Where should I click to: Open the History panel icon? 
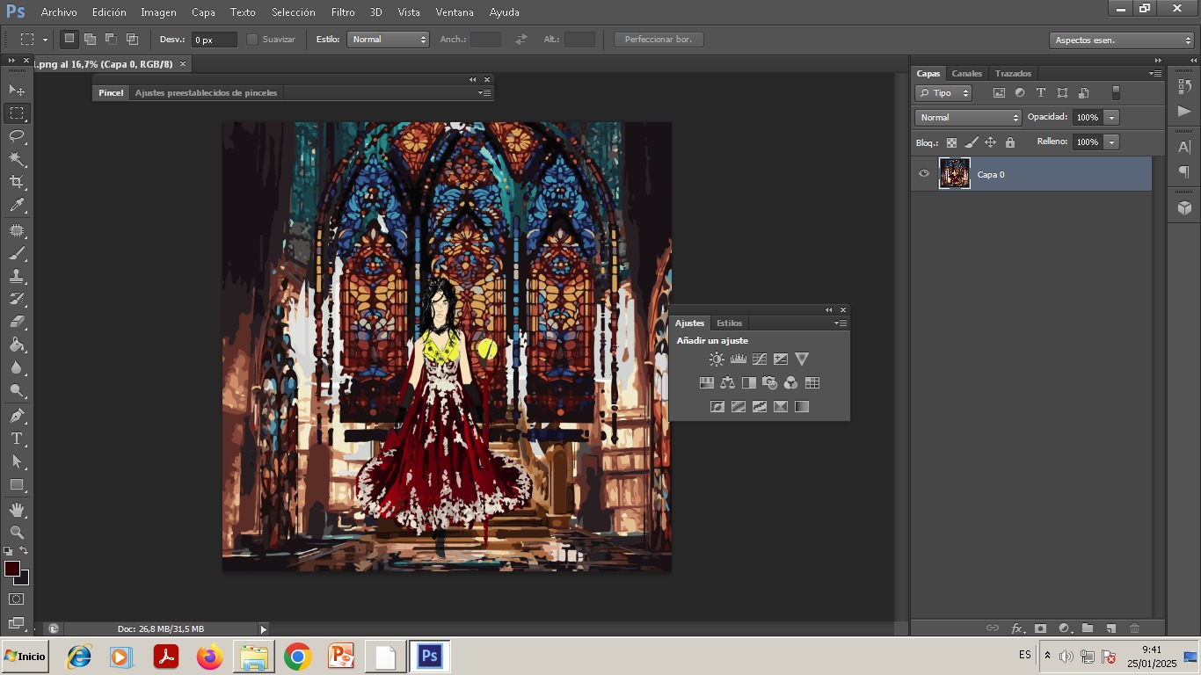pos(1184,86)
